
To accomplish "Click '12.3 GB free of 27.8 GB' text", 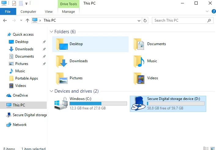I will click(x=88, y=108).
